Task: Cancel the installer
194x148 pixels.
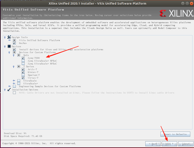Action: (186, 144)
